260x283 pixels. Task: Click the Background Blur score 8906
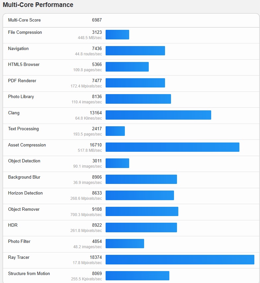point(97,177)
